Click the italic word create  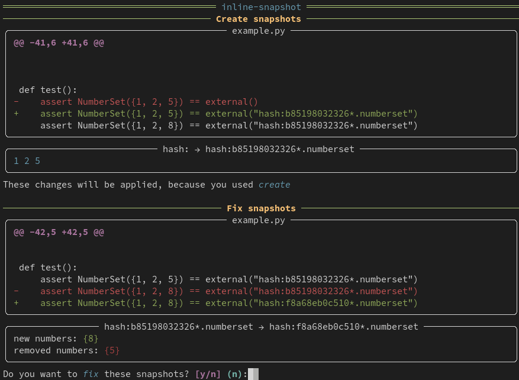coord(274,185)
